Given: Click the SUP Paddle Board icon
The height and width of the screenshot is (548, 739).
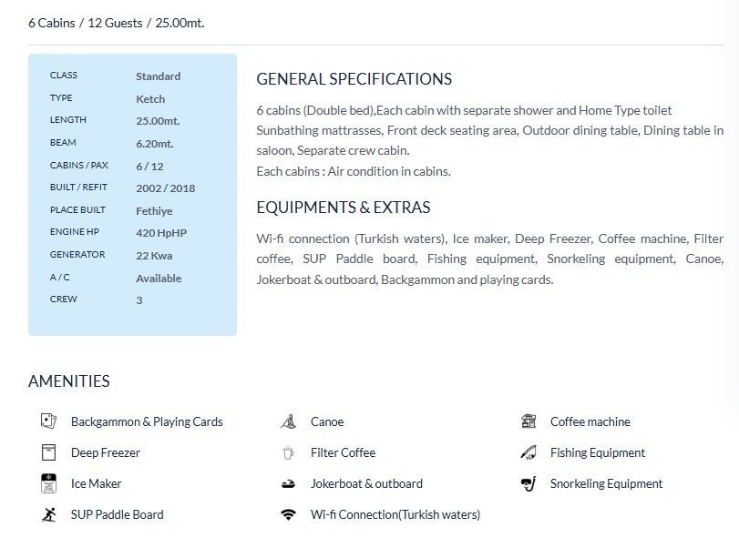Looking at the screenshot, I should click(48, 514).
